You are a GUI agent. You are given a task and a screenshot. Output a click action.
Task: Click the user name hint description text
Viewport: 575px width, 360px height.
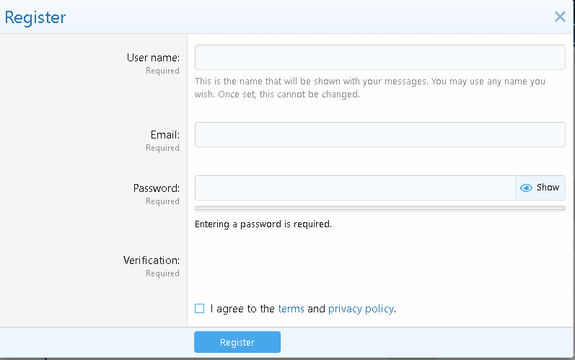[x=369, y=87]
